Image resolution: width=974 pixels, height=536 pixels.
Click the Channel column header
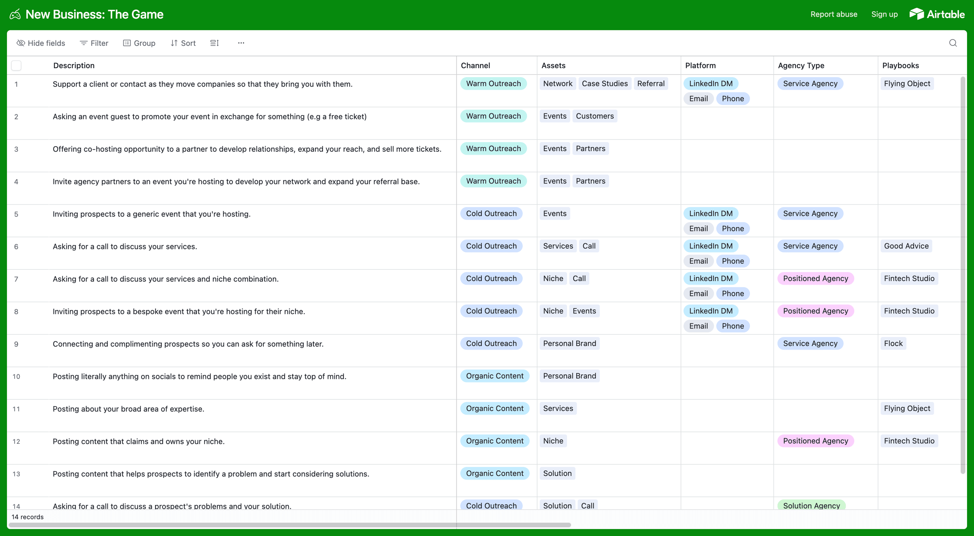point(475,65)
